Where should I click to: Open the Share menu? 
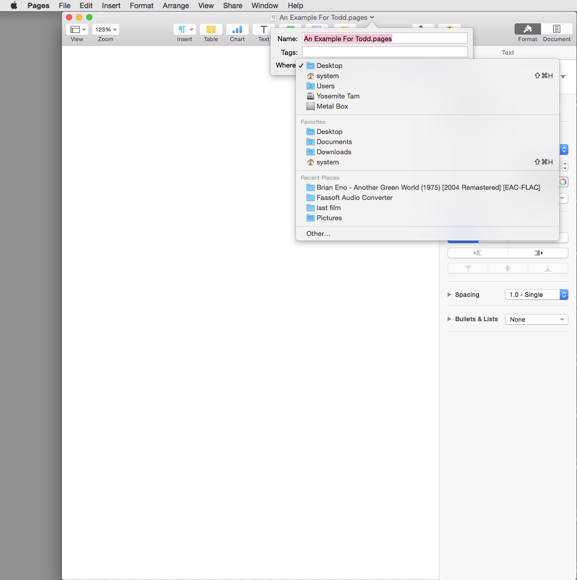click(x=232, y=6)
